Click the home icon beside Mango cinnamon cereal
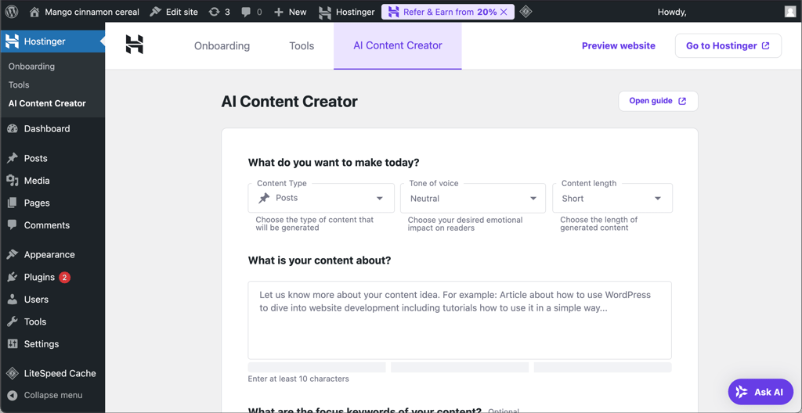This screenshot has width=802, height=413. 34,12
